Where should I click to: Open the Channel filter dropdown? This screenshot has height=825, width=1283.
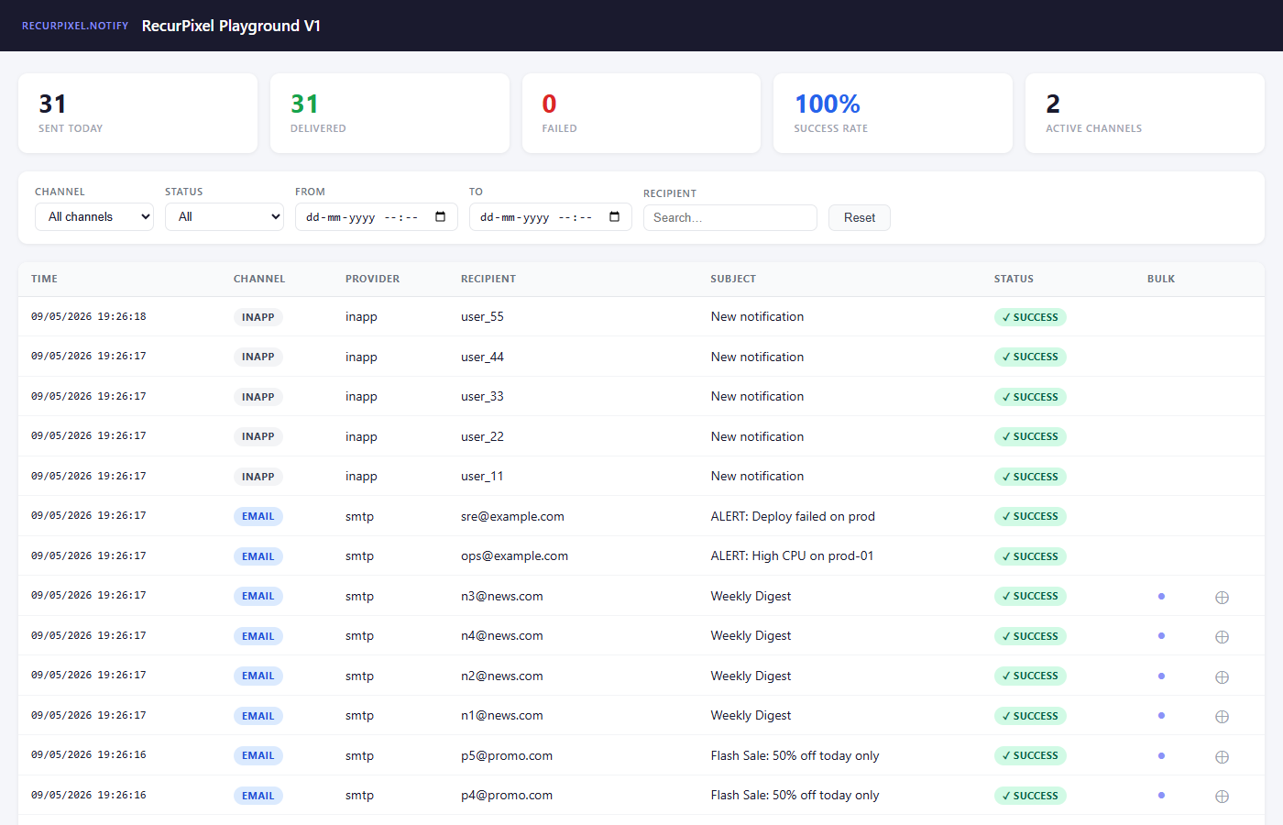(x=94, y=217)
